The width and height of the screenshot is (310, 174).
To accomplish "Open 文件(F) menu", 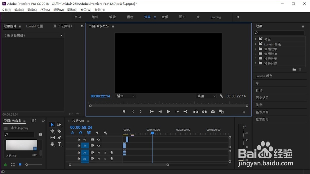I will coord(7,10).
